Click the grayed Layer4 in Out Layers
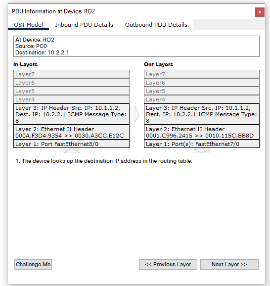 coord(202,99)
